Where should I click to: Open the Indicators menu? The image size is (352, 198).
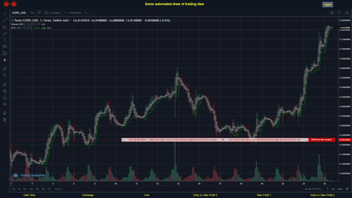point(73,13)
